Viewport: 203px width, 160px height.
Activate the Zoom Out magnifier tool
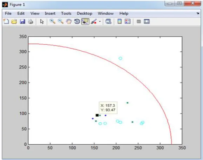61,21
